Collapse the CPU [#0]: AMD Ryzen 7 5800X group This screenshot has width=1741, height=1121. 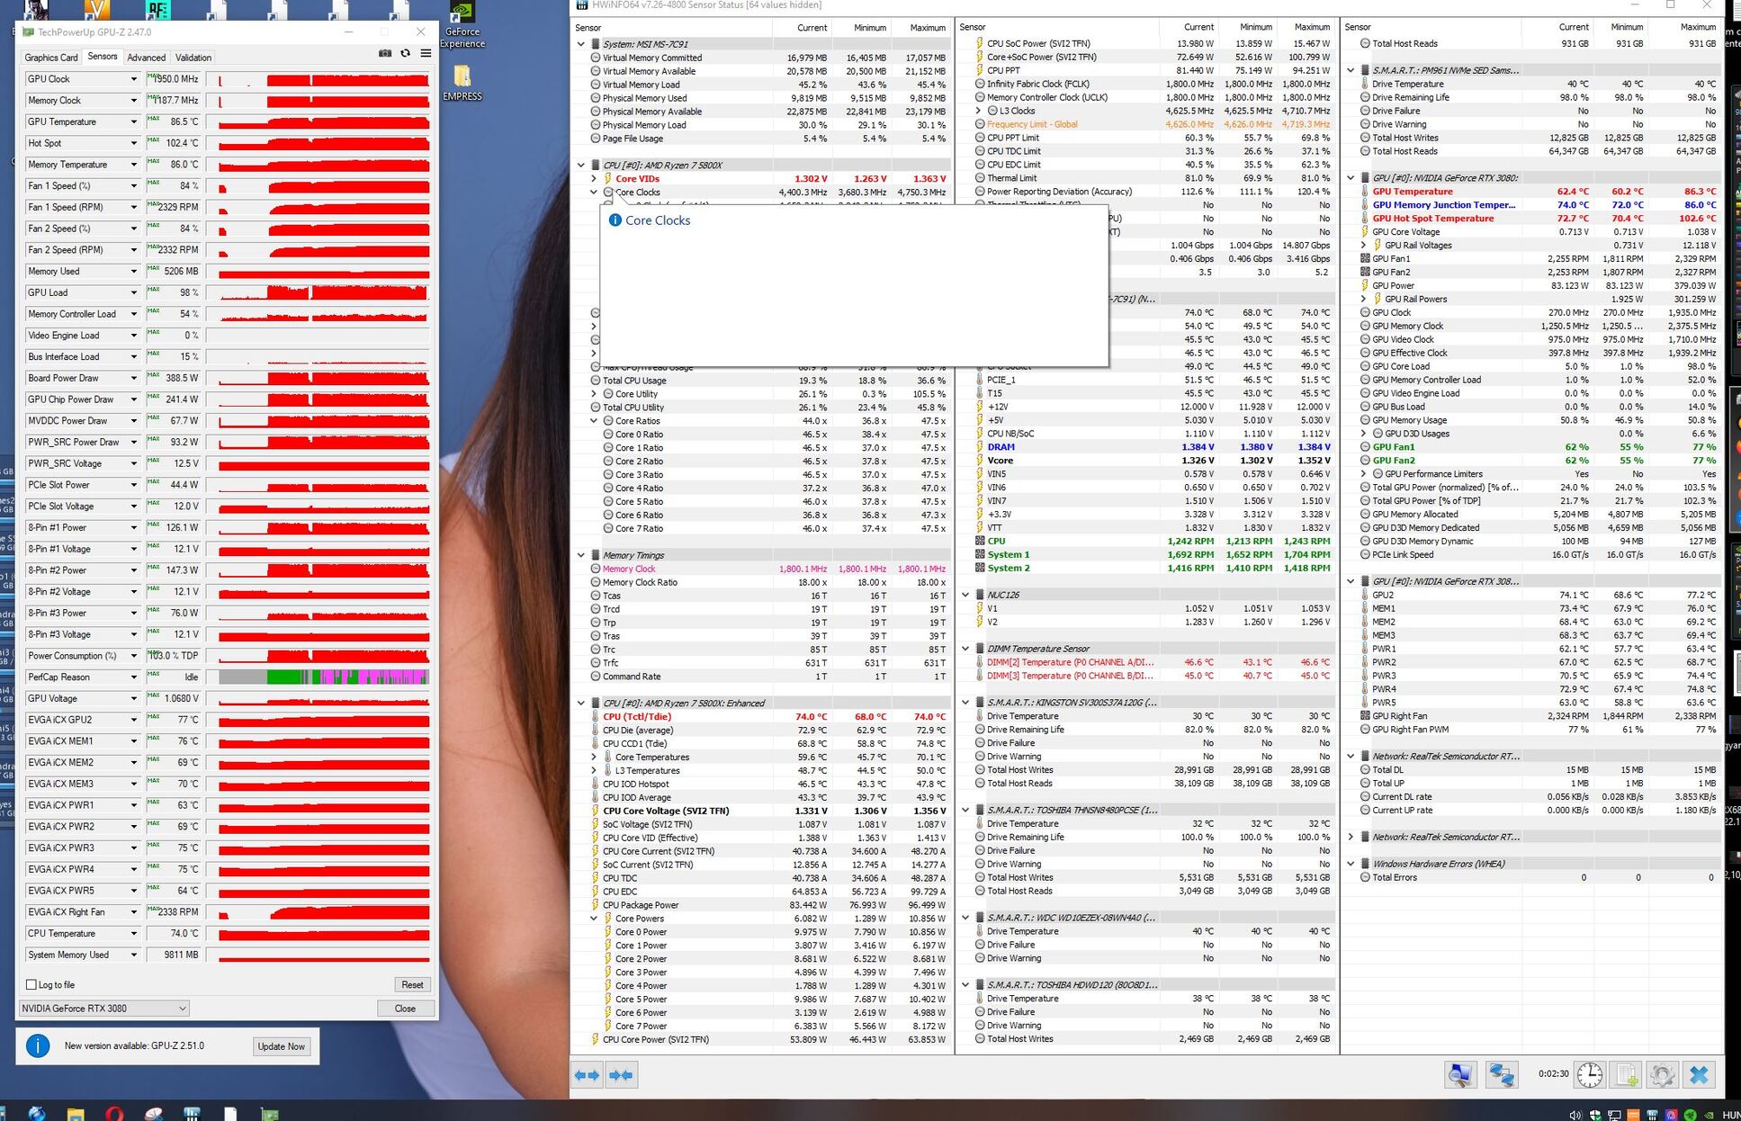tap(581, 166)
